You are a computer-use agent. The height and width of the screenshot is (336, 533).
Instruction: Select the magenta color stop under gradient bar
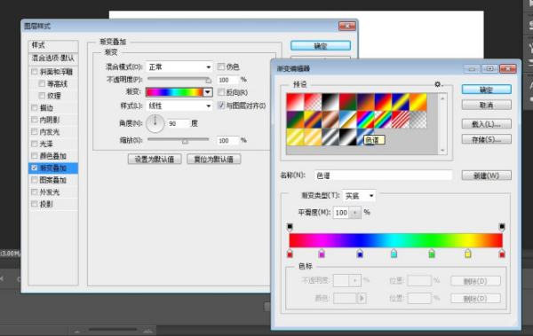coord(322,254)
